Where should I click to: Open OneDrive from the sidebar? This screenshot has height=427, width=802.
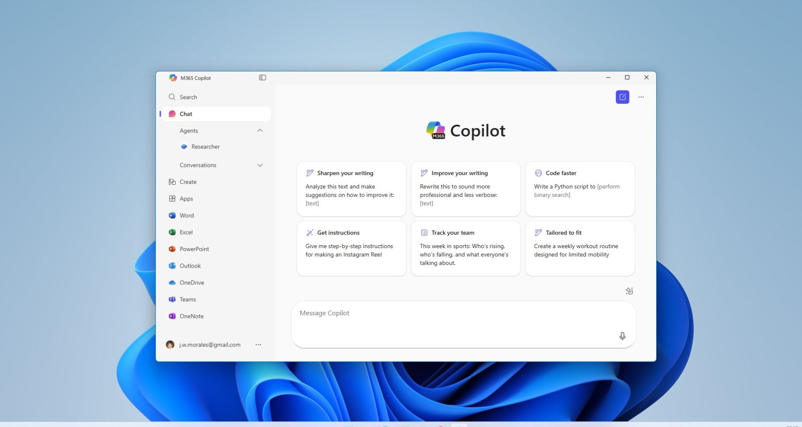tap(192, 282)
